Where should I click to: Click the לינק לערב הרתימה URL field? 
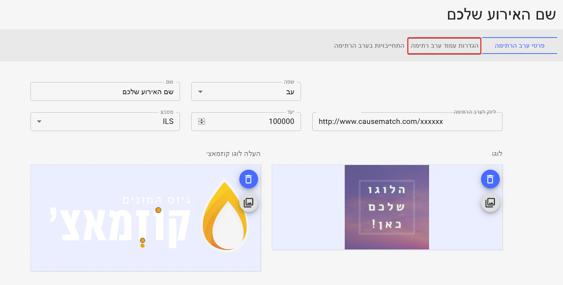407,122
